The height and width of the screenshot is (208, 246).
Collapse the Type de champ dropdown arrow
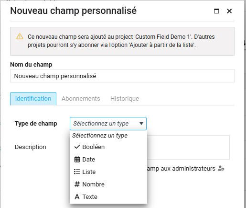(x=141, y=124)
